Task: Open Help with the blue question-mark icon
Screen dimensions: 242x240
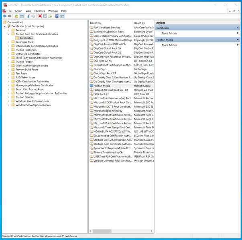Action: [57, 16]
